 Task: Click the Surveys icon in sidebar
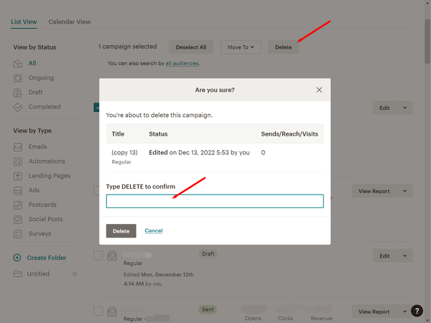point(18,234)
